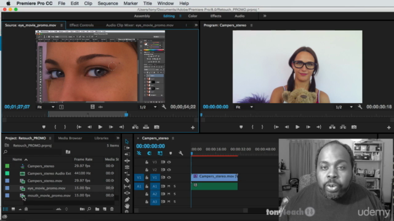Select the Slide tool
The image size is (394, 221).
coord(127,193)
